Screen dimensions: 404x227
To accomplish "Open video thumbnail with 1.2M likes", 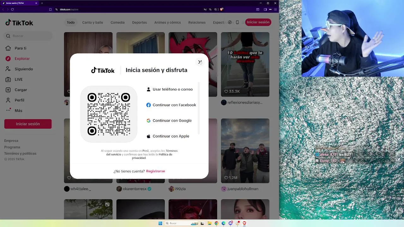I will [245, 151].
